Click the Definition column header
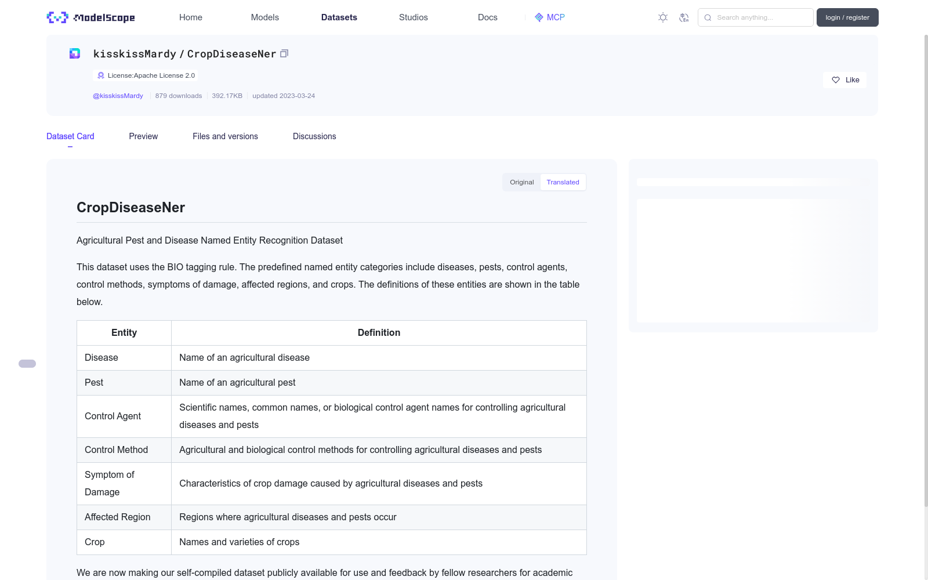928x580 pixels. pos(379,333)
